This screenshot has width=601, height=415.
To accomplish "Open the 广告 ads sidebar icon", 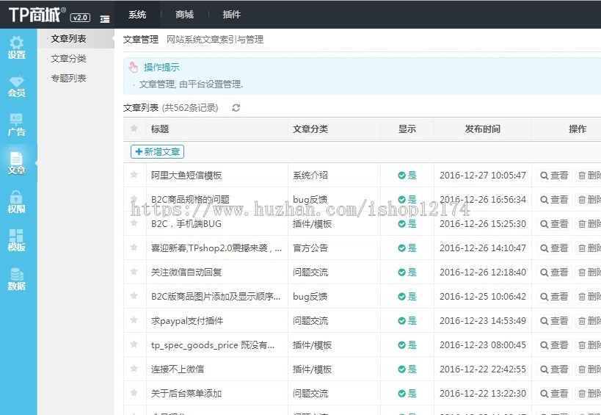I will pyautogui.click(x=16, y=125).
